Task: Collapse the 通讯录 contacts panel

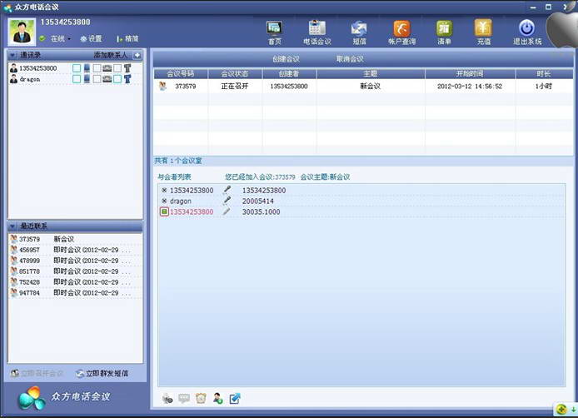Action: [x=13, y=55]
